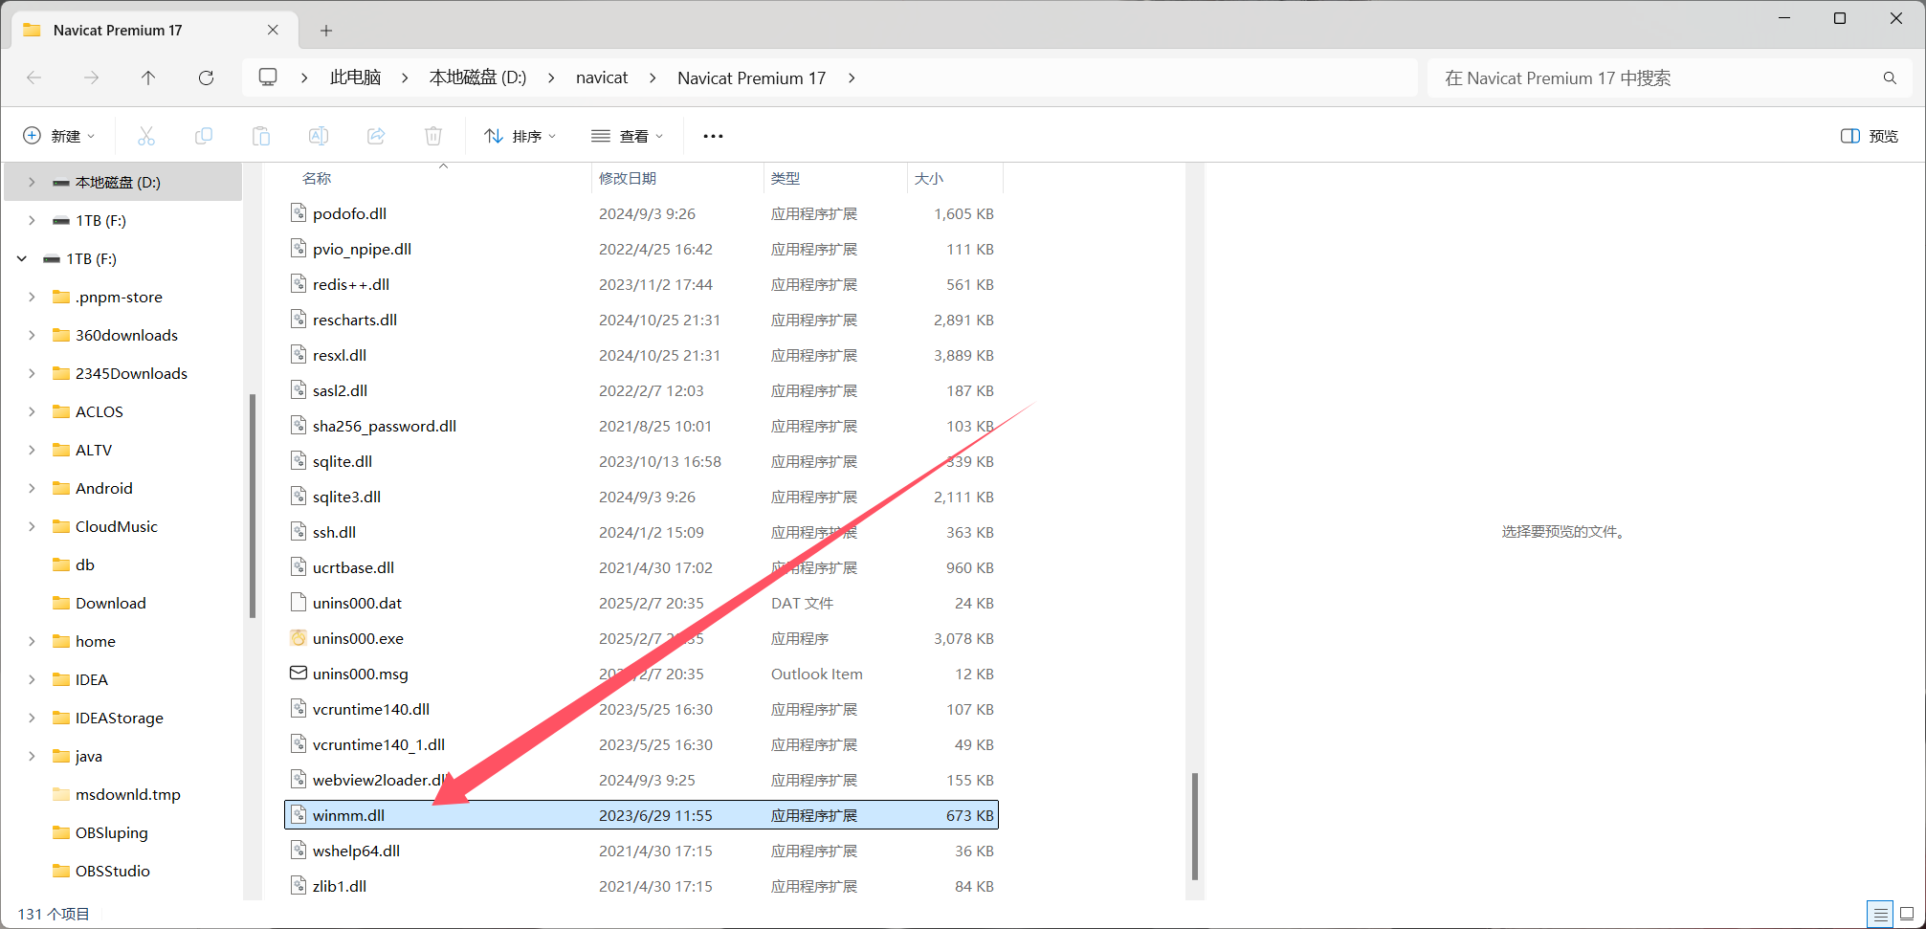
Task: Click the Cut scissors icon
Action: pyautogui.click(x=146, y=136)
